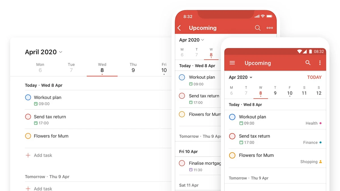Viewport: 340px width, 191px height.
Task: Select Thu 9 in desktop week bar
Action: pyautogui.click(x=133, y=68)
